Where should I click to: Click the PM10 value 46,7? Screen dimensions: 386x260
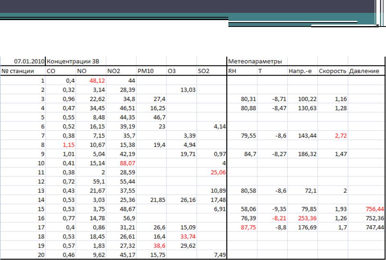(159, 117)
